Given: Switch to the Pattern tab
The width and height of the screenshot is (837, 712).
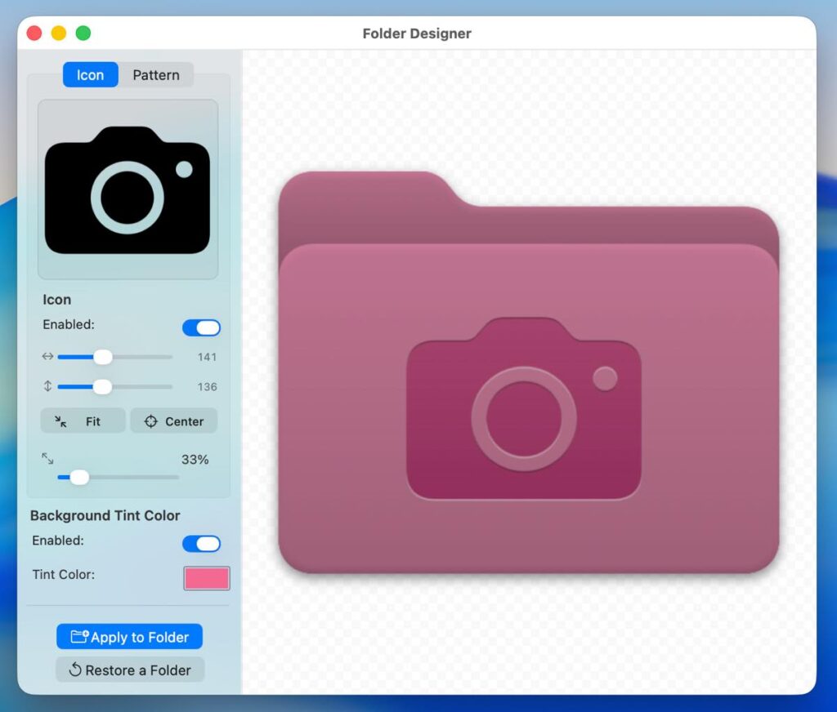Looking at the screenshot, I should tap(155, 75).
